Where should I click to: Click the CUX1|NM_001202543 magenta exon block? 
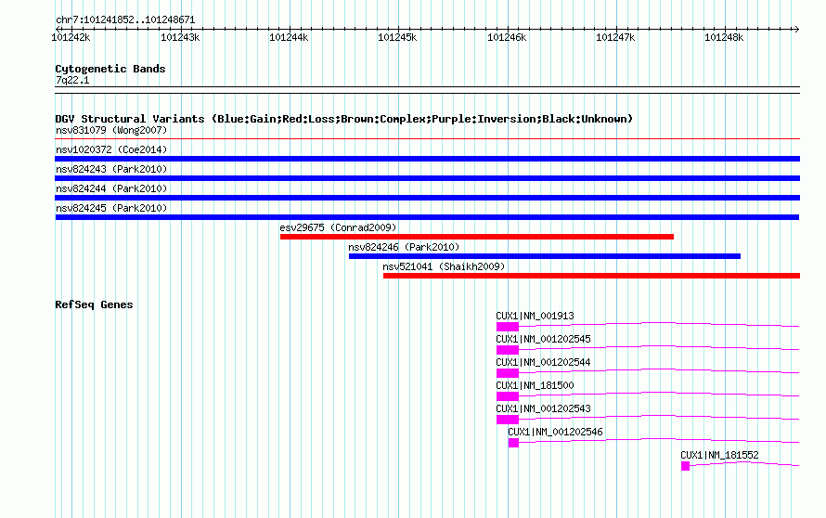[x=508, y=420]
